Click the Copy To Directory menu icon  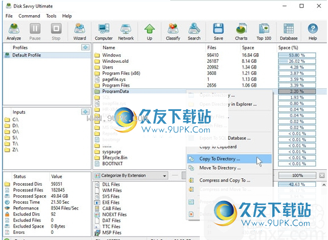[191, 159]
